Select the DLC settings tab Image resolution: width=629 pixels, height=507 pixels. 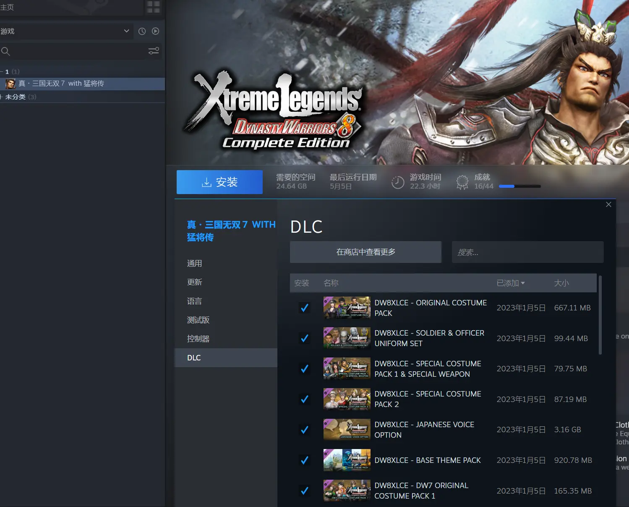tap(226, 358)
